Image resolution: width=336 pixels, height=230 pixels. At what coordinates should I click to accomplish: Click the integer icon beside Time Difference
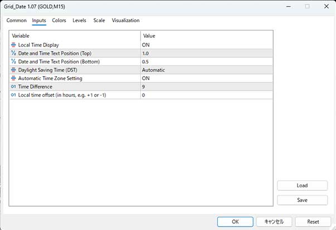pos(13,87)
